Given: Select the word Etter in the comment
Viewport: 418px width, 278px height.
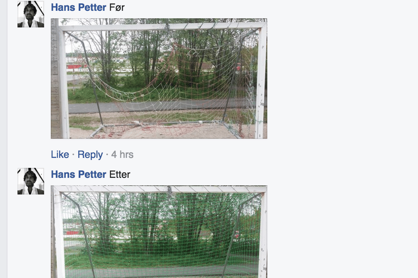Looking at the screenshot, I should 119,175.
